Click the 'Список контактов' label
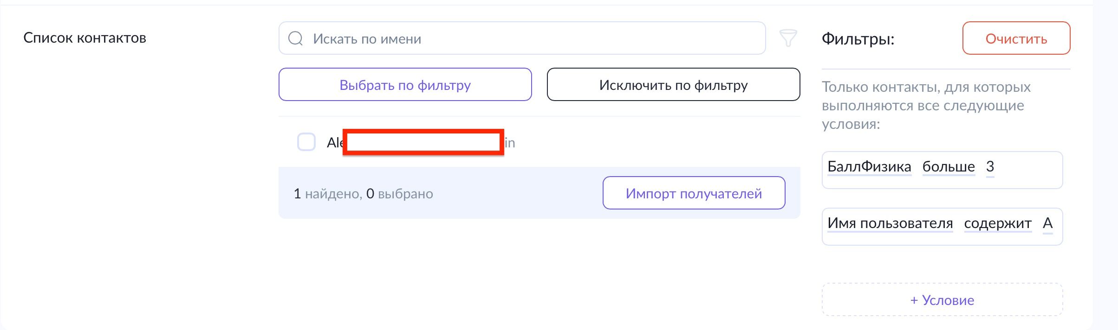This screenshot has width=1118, height=330. point(84,38)
